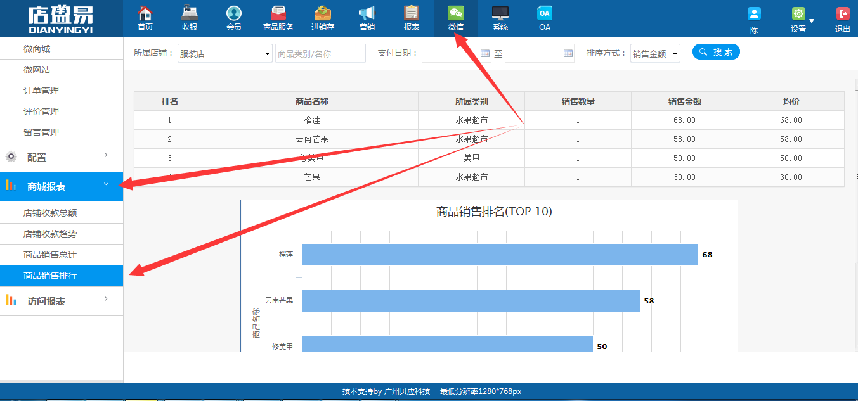This screenshot has height=401, width=858.
Task: Click the 店盈易 logo
Action: (61, 18)
